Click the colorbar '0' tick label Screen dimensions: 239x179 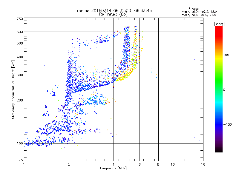[x=224, y=89]
